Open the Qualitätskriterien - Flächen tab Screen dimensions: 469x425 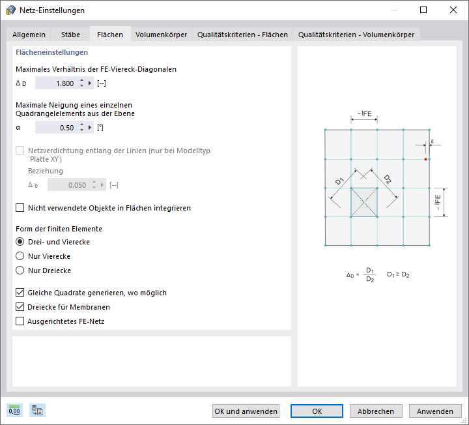tap(242, 35)
